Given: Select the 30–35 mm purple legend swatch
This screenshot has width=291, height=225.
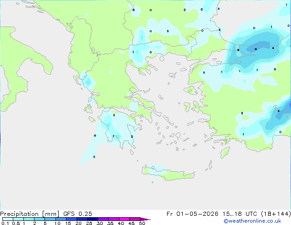Looking at the screenshot, I should pos(103,219).
